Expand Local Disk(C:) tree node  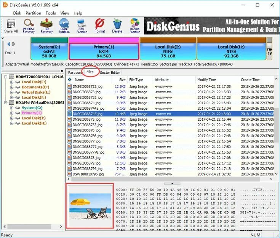[x=11, y=82]
